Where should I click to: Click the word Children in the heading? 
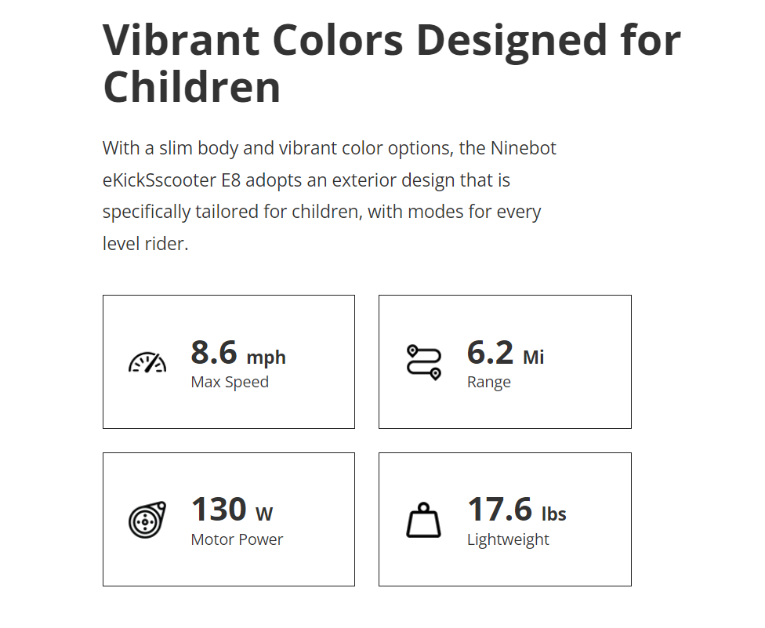192,87
